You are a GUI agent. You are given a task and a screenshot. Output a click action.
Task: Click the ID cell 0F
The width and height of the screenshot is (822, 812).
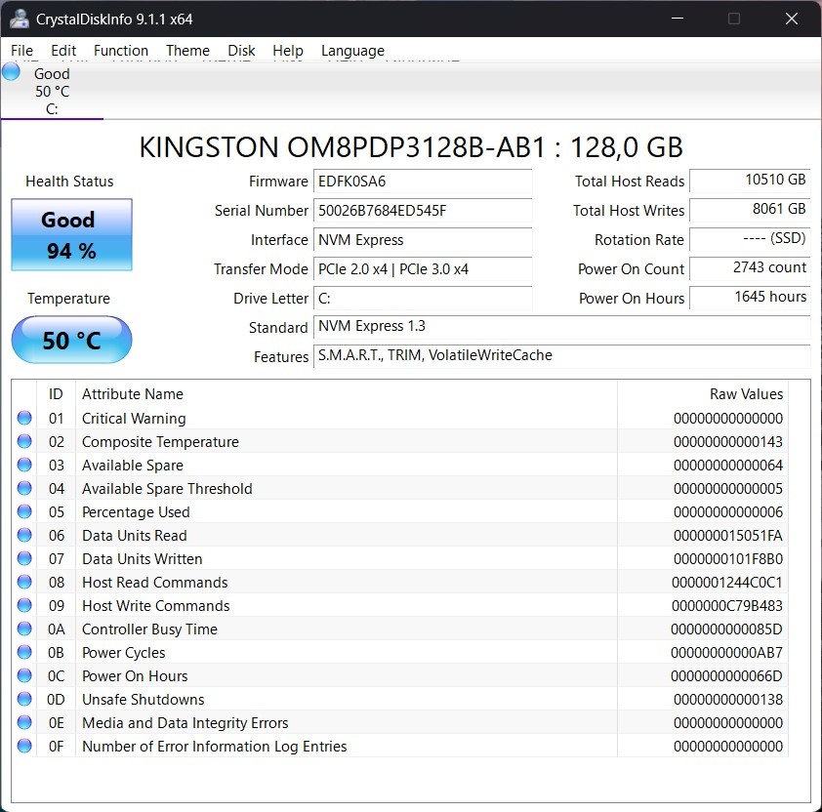click(56, 746)
